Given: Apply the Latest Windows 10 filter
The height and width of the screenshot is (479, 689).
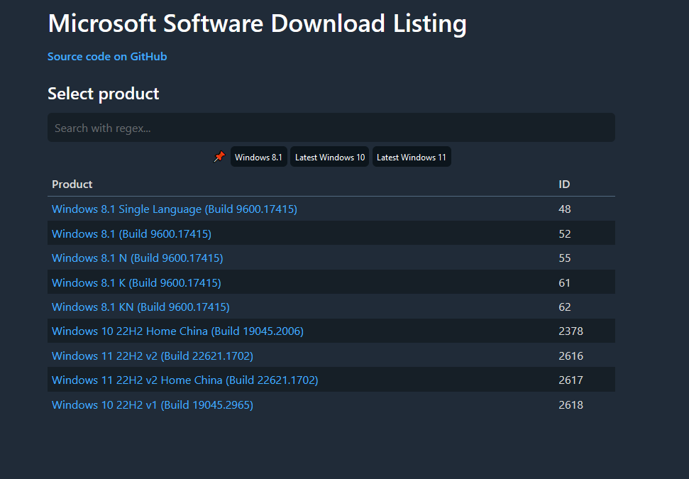Looking at the screenshot, I should point(330,157).
